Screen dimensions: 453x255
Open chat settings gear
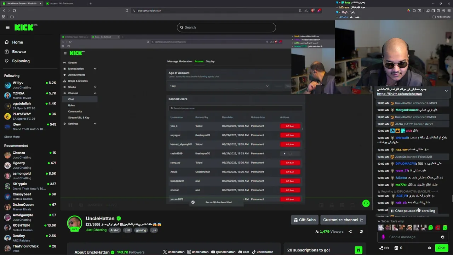tap(429, 248)
